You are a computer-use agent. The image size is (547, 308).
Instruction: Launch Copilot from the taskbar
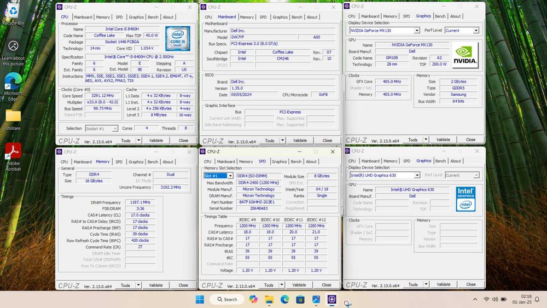(x=253, y=299)
